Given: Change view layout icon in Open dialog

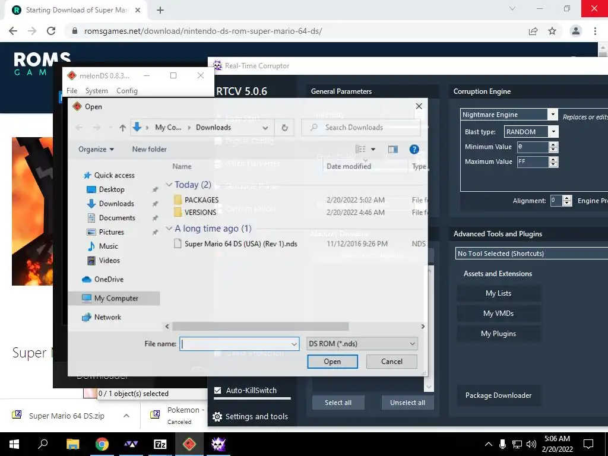Looking at the screenshot, I should [360, 149].
